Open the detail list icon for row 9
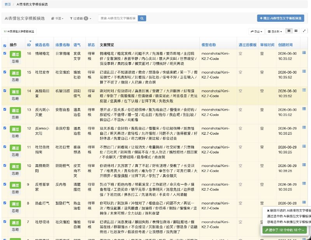 pos(304,183)
